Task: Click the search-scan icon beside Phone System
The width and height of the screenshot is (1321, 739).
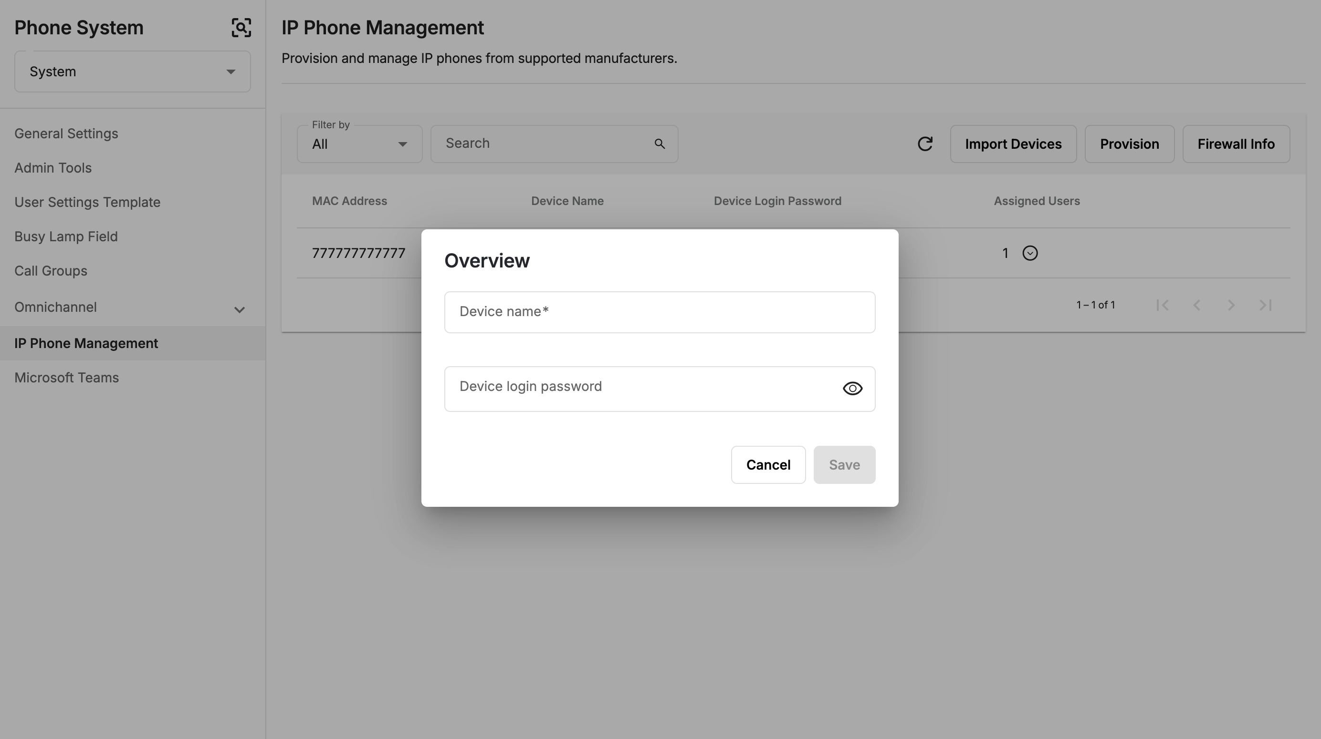Action: tap(241, 28)
